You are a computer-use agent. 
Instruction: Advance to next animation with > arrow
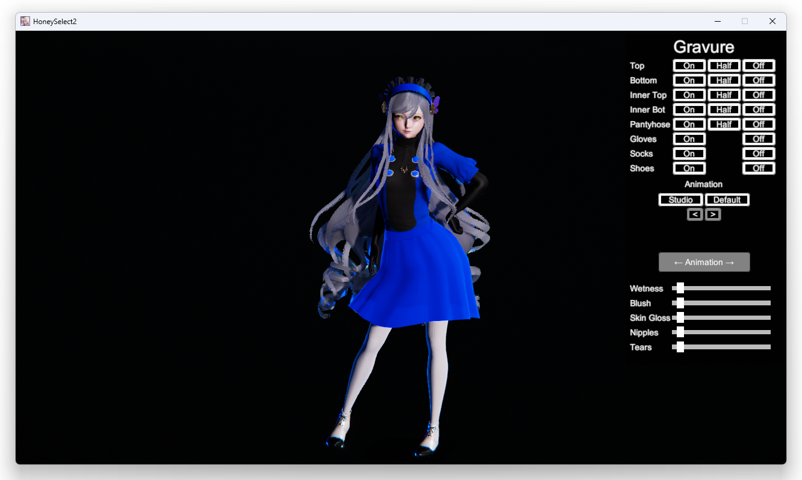(x=713, y=214)
